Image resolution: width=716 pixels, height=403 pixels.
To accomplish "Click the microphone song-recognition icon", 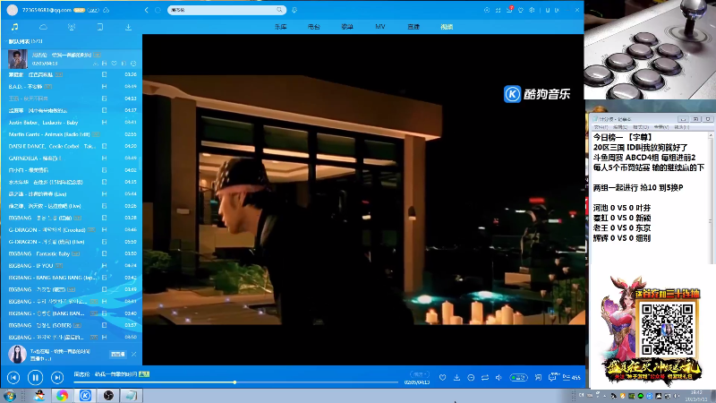I will tap(294, 10).
